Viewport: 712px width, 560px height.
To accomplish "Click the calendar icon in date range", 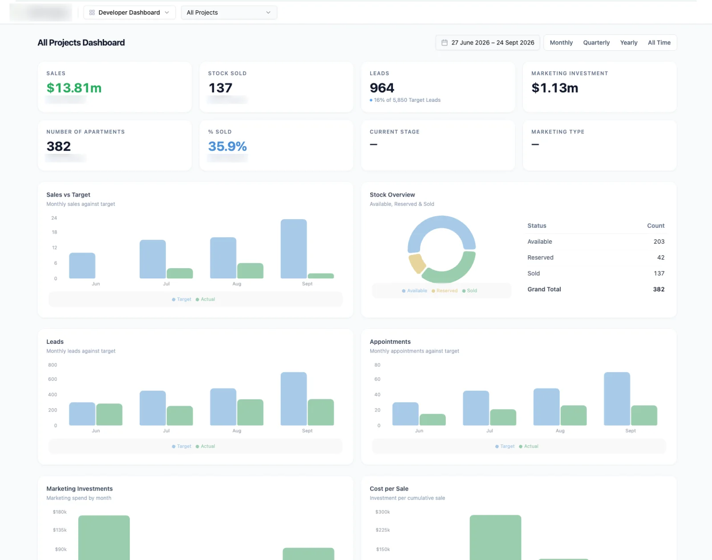I will pyautogui.click(x=444, y=43).
